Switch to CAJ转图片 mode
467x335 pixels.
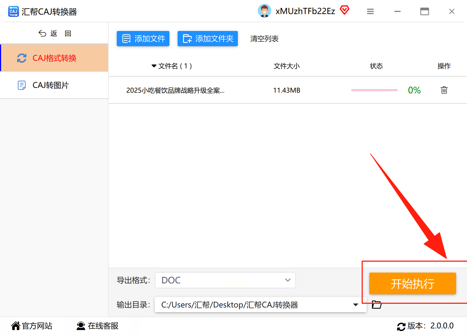51,85
